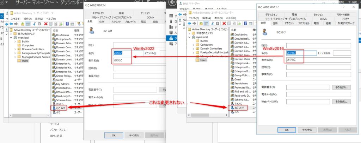The height and width of the screenshot is (143, 361).
Task: Click キャンセル in the right-hand properties dialog
Action: [306, 130]
